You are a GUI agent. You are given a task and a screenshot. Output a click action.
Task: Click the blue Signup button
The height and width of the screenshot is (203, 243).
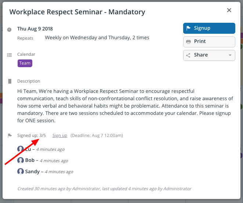tap(209, 28)
